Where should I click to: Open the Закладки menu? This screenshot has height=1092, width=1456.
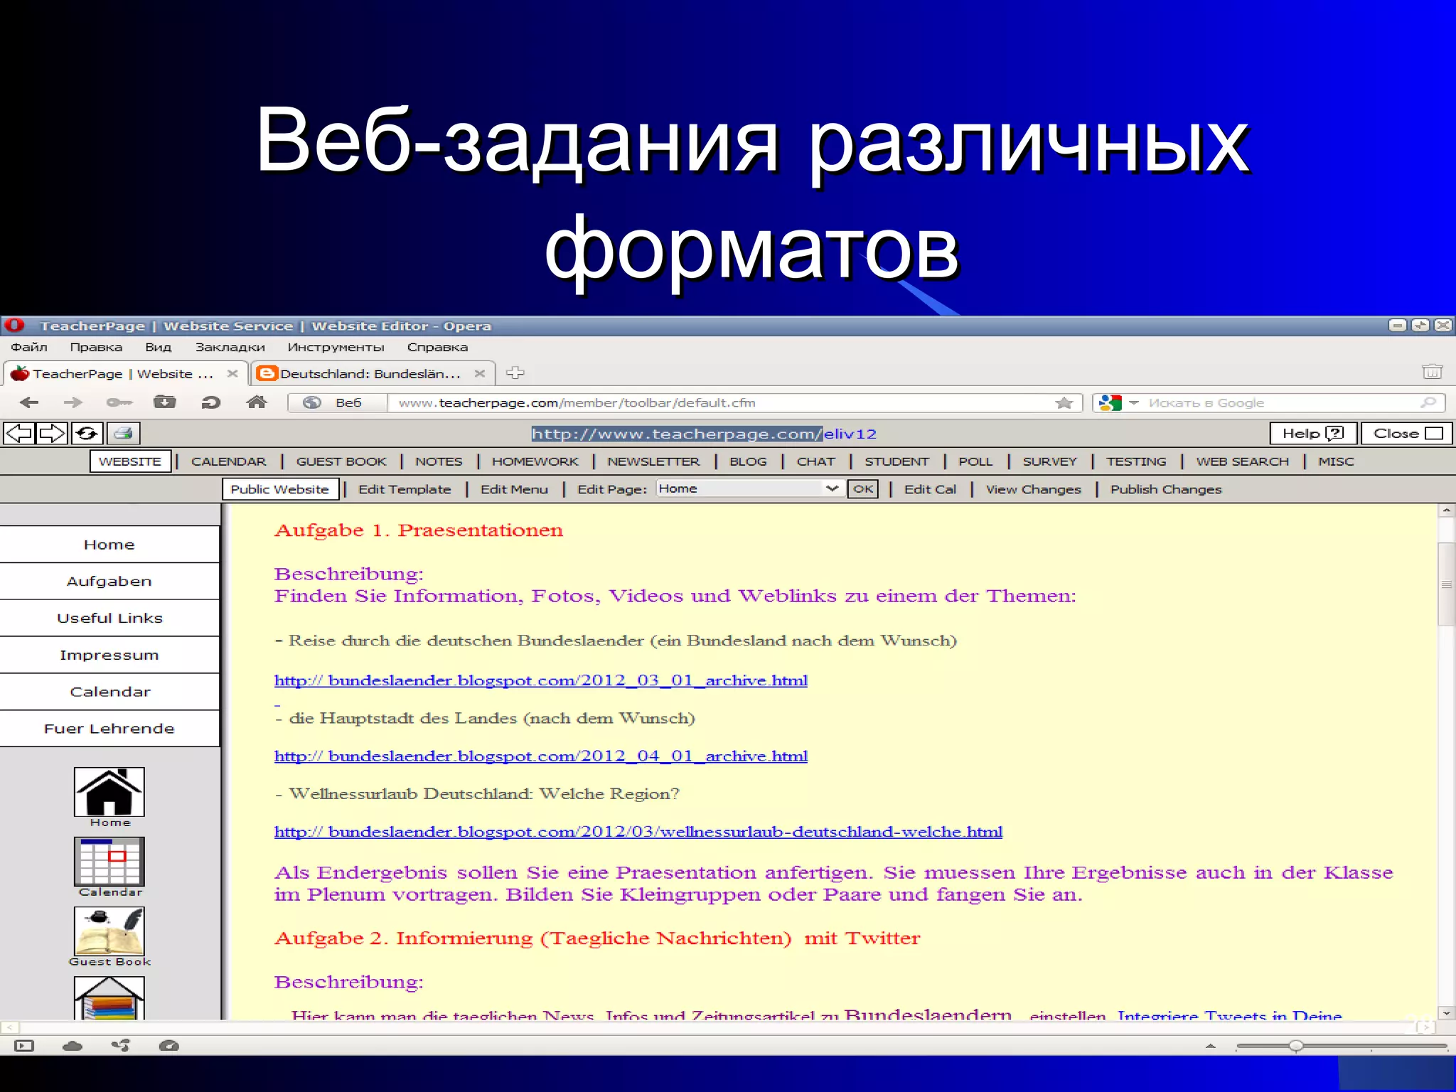point(230,347)
